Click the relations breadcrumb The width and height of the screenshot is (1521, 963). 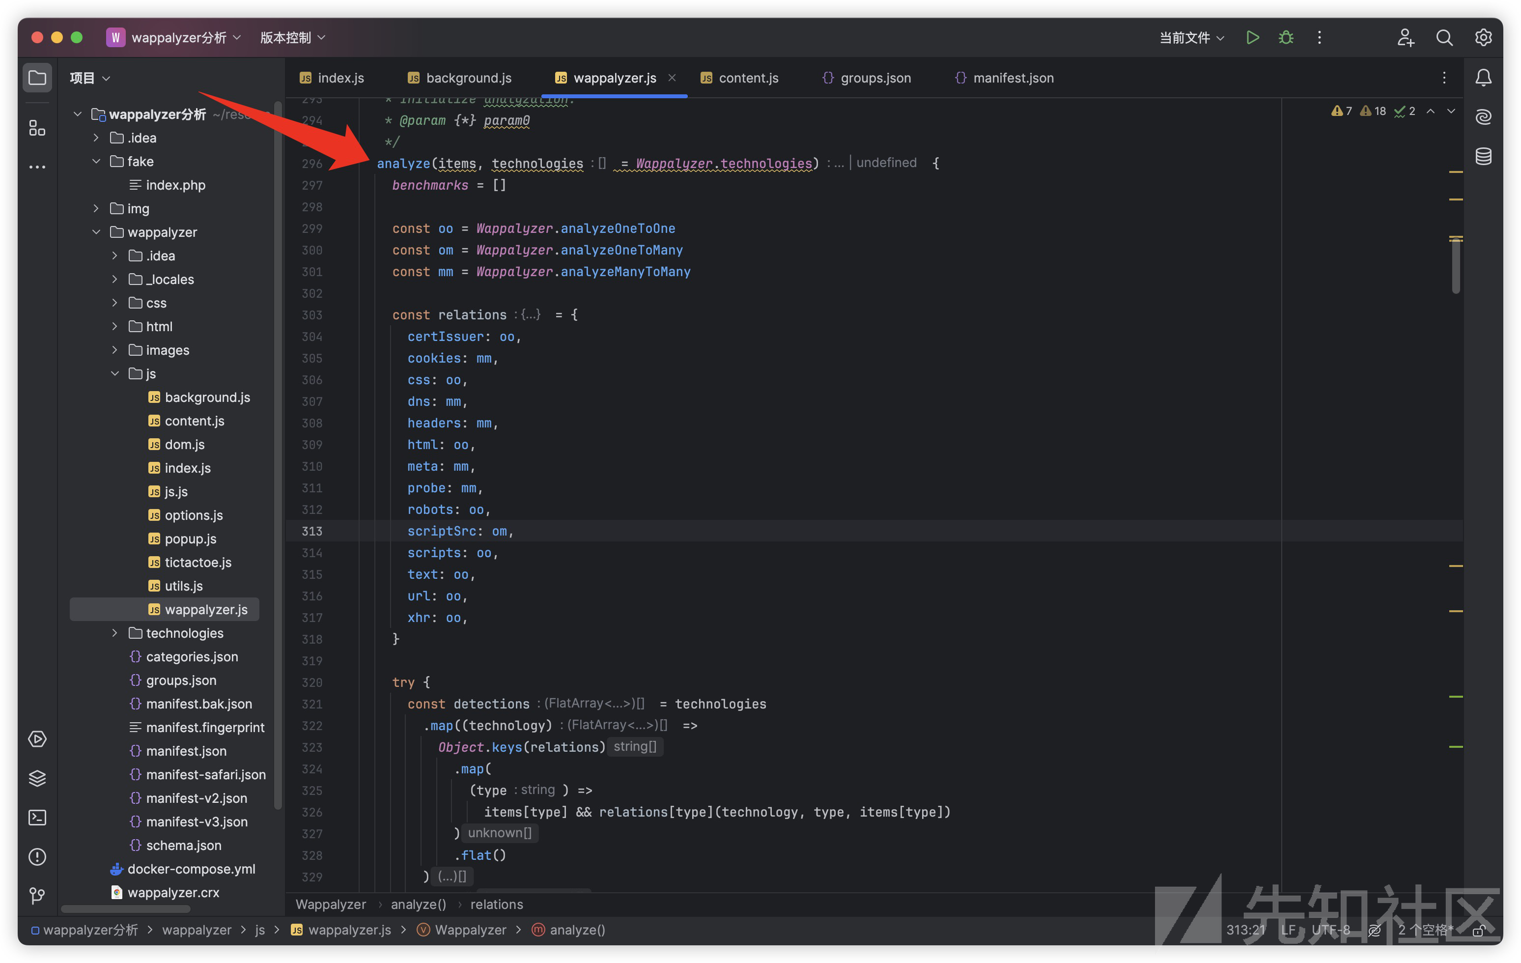point(497,905)
